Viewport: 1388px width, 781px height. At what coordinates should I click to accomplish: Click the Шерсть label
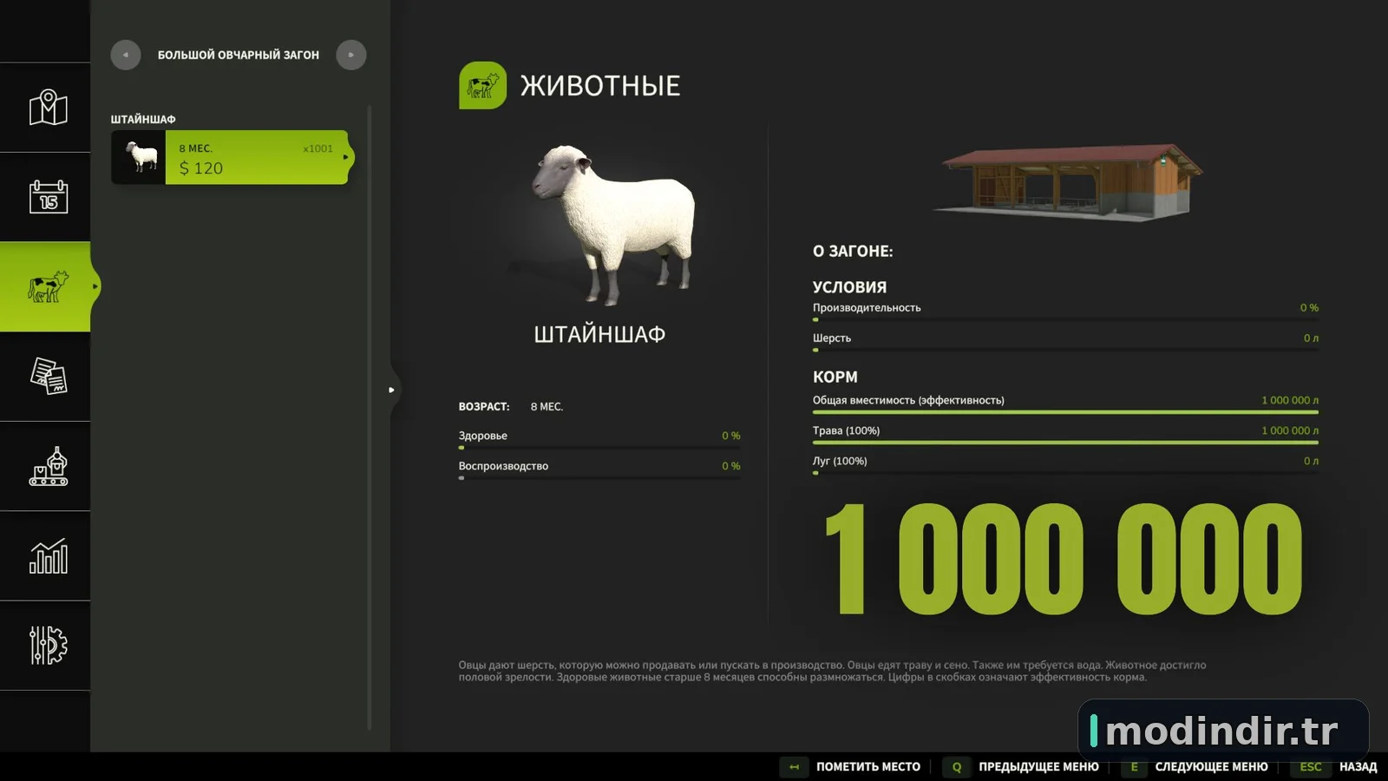click(x=832, y=338)
